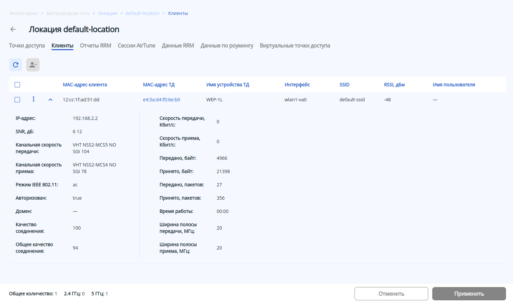Screen dimensions: 513x302
Task: Click the MAC-адрес клиента column header
Action: tap(85, 85)
